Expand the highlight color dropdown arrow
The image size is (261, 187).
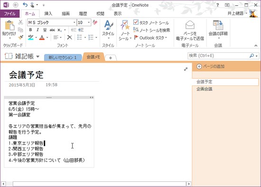tap(36, 37)
